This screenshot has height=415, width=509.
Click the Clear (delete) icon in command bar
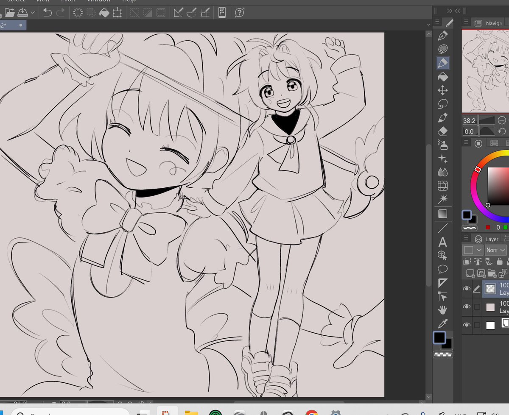pos(78,13)
